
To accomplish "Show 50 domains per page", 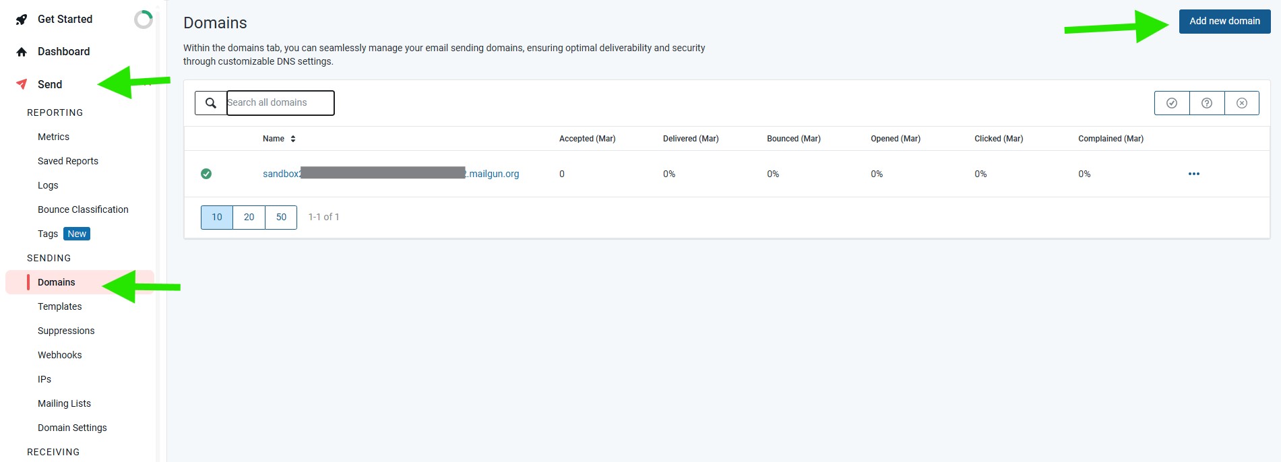I will [x=281, y=217].
